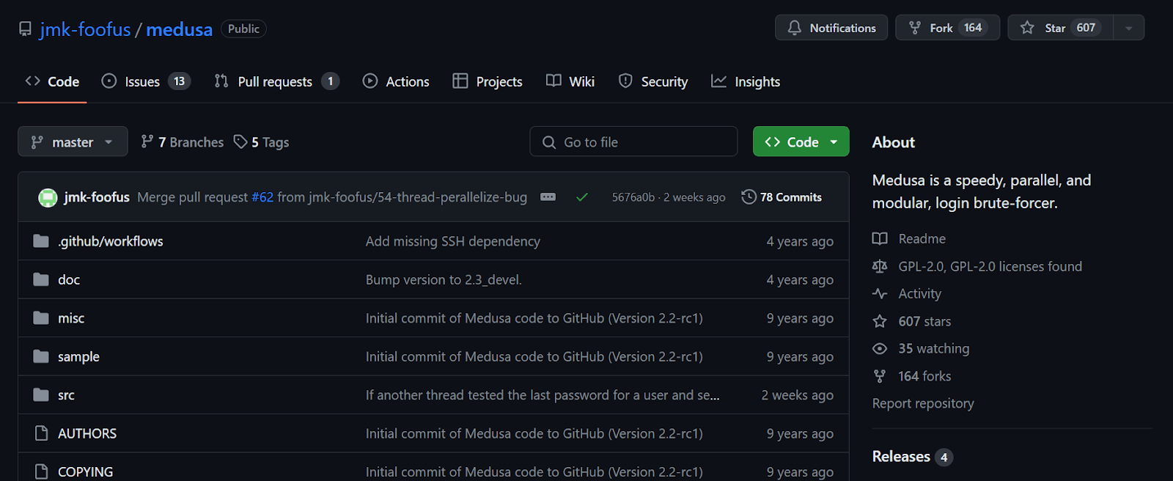Open the src folder
The height and width of the screenshot is (481, 1173).
pyautogui.click(x=66, y=395)
